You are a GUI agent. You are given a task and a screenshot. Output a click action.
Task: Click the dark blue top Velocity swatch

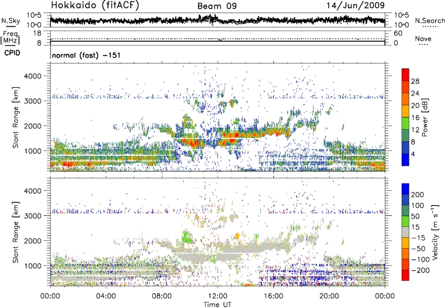(x=406, y=189)
